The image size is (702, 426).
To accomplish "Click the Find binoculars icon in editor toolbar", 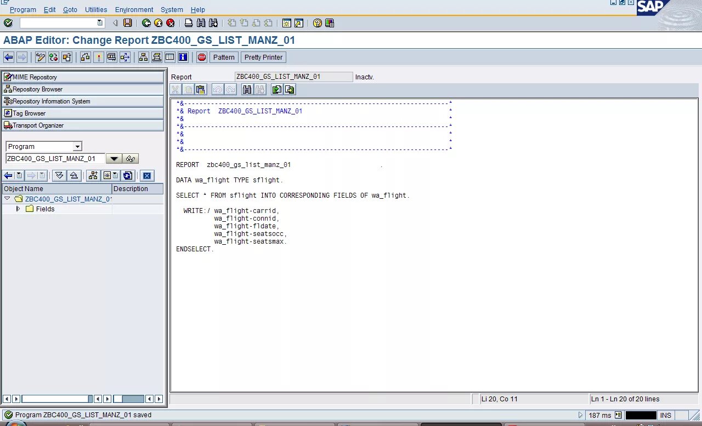I will [247, 90].
